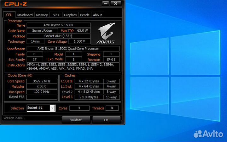Click the Clocks (Core #0) group heading
227x142 pixels.
[x=20, y=75]
